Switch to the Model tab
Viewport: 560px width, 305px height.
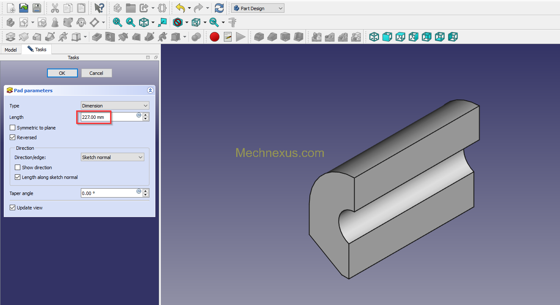[x=11, y=49]
